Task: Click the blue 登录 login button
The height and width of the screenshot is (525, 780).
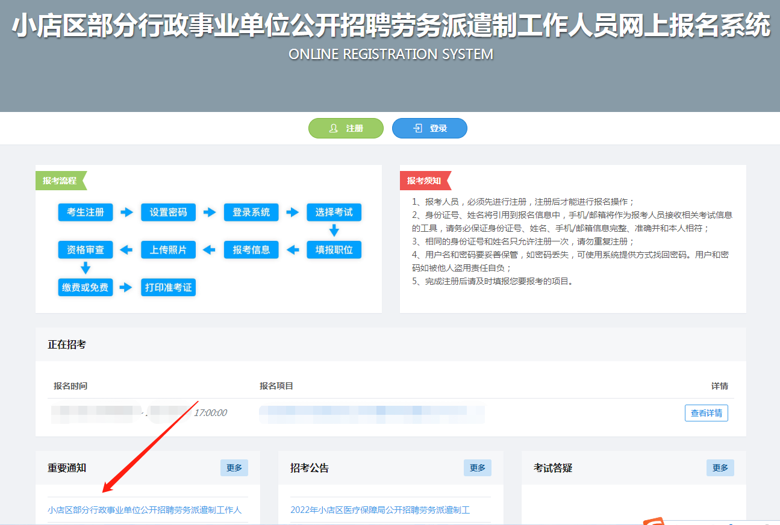Action: pyautogui.click(x=429, y=128)
